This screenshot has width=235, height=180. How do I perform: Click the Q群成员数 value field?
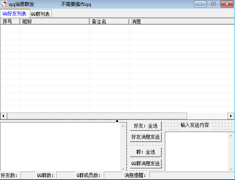click(113, 175)
